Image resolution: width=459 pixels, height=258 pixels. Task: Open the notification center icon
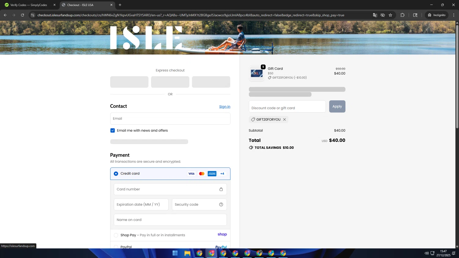click(x=454, y=253)
